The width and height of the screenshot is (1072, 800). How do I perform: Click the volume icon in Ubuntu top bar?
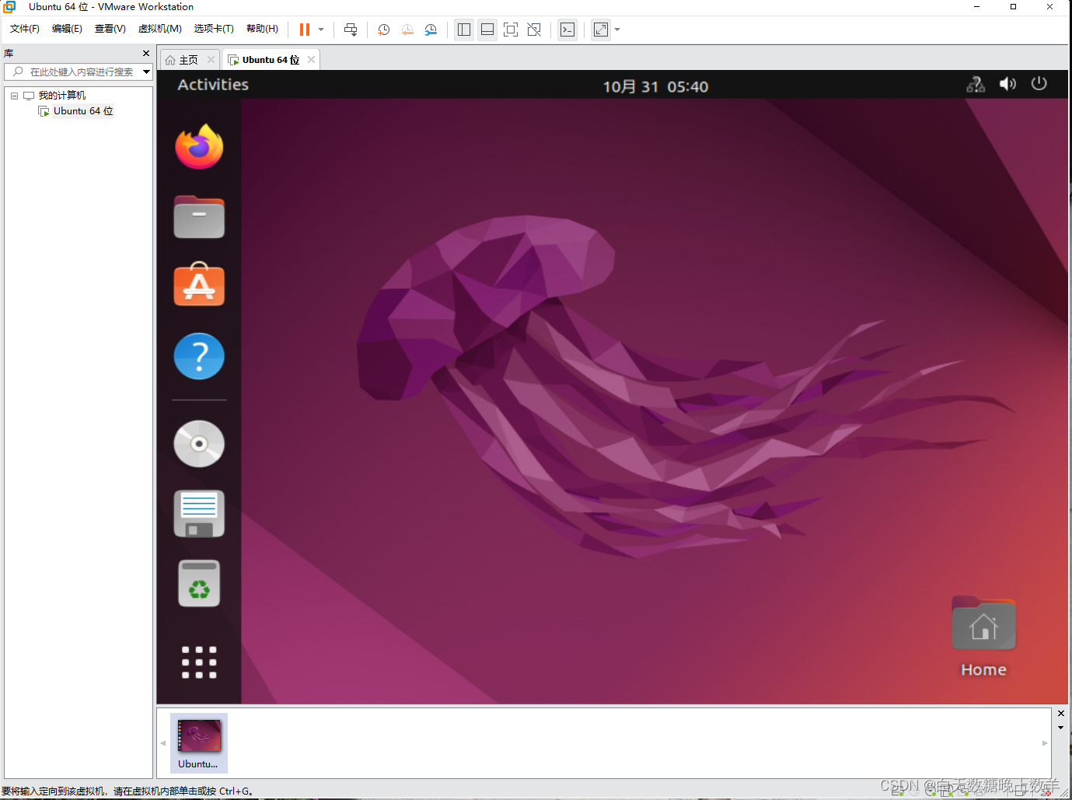tap(1007, 84)
